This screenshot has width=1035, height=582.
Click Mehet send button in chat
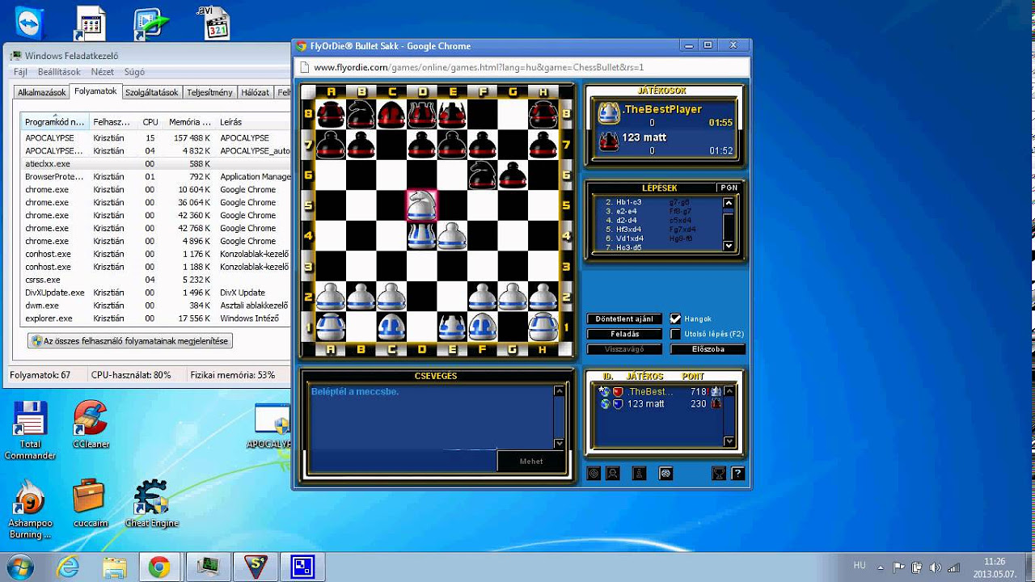tap(530, 461)
